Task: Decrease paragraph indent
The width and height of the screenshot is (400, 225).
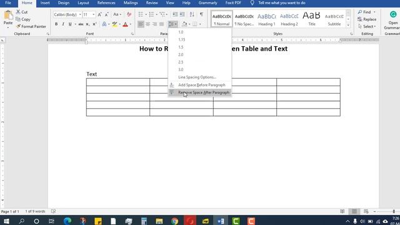Action: [175, 14]
